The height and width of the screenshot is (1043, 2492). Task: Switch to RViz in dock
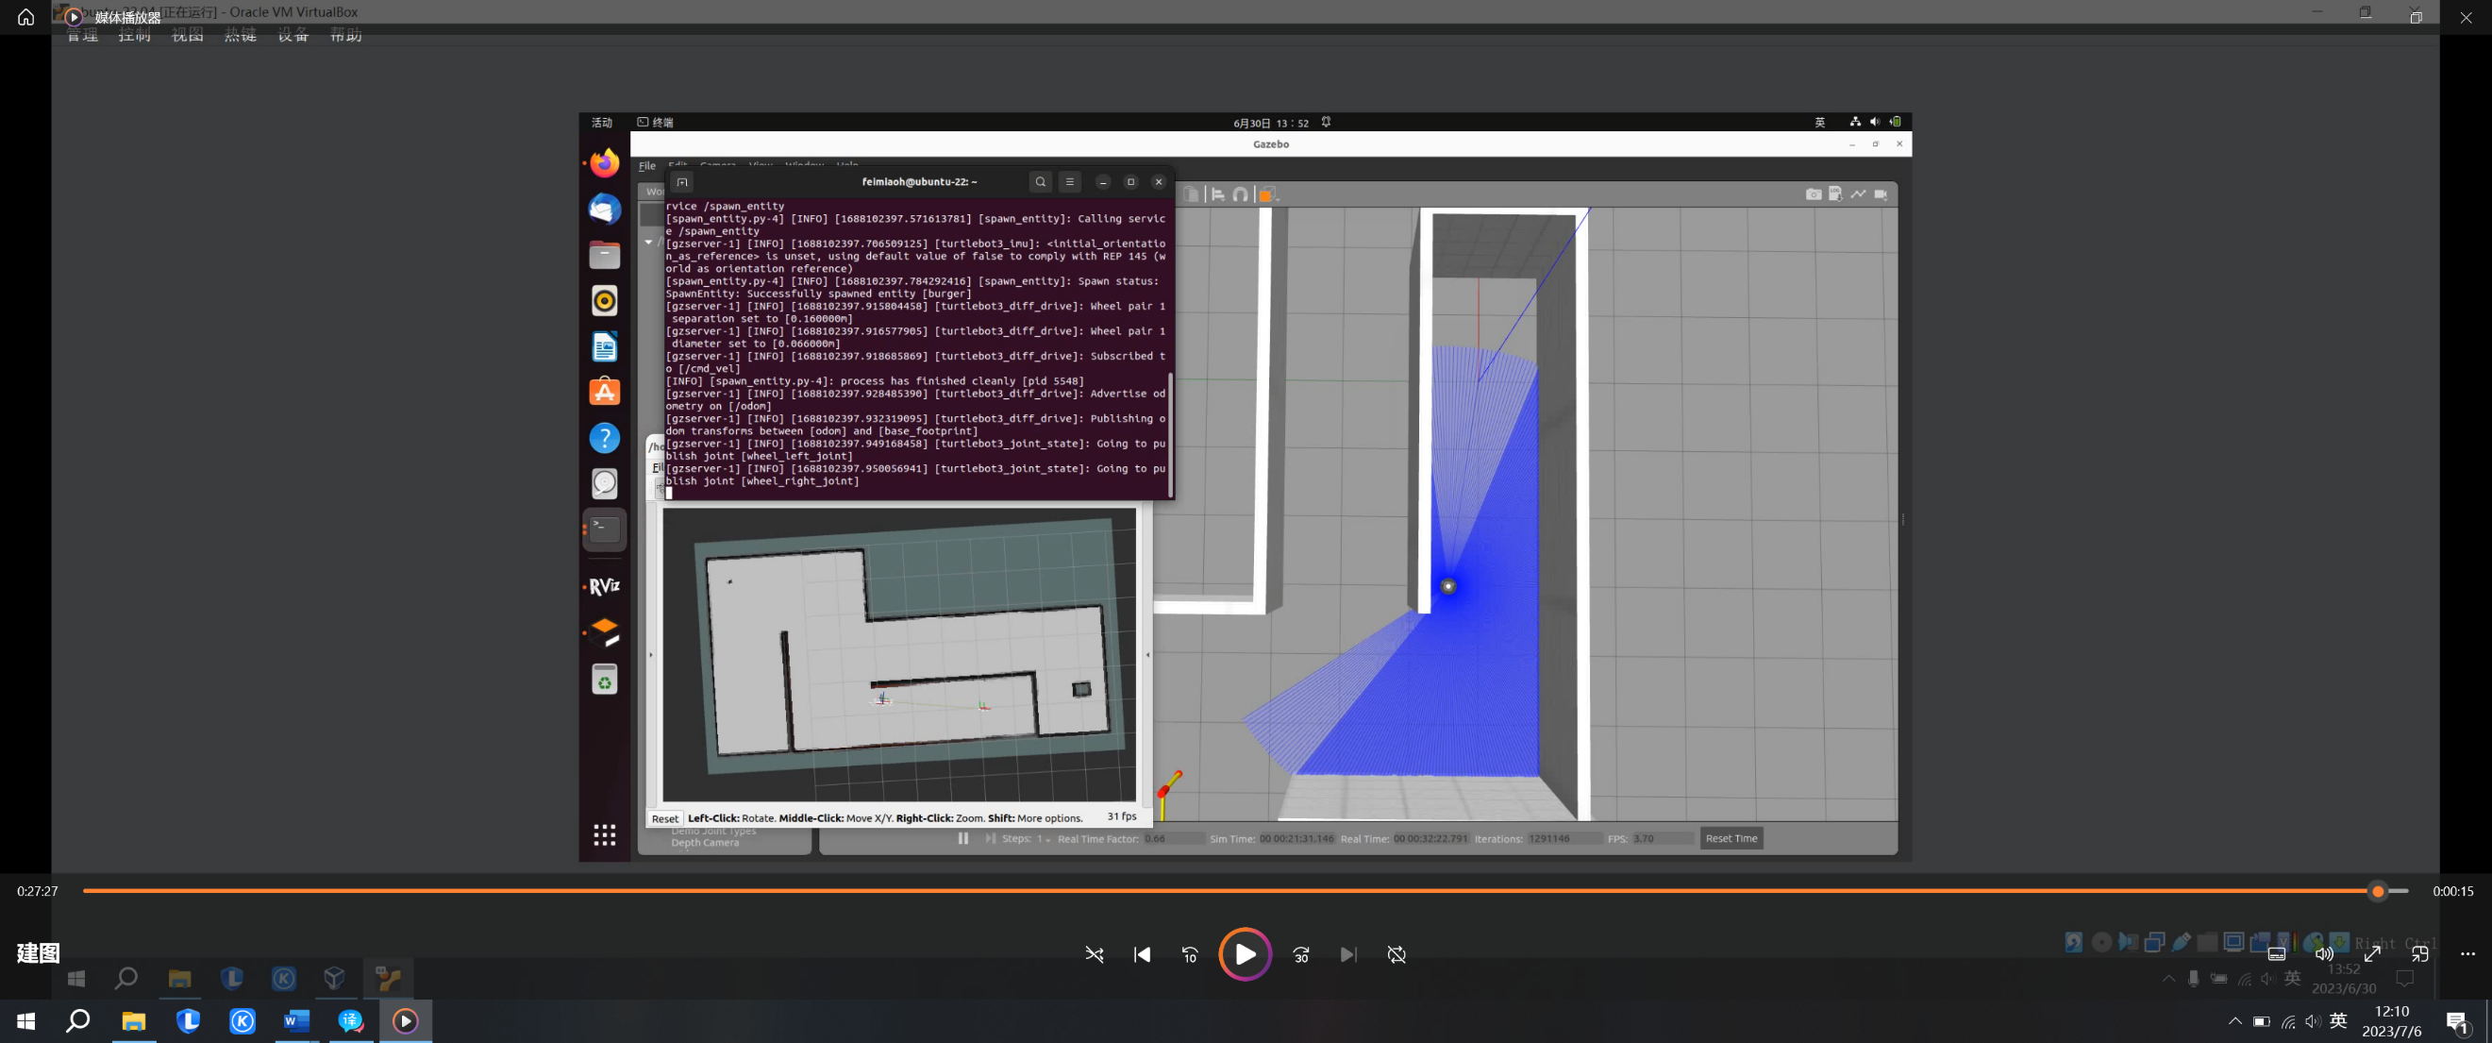(605, 586)
